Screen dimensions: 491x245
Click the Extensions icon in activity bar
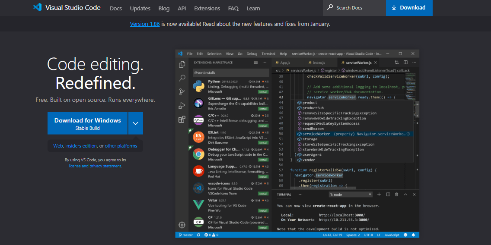pyautogui.click(x=182, y=119)
